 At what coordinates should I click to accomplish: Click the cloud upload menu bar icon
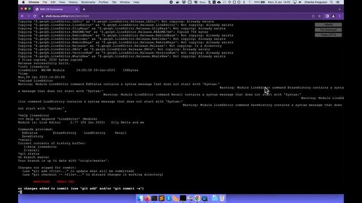(219, 2)
